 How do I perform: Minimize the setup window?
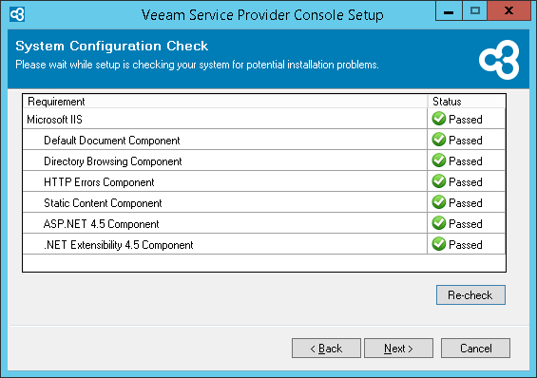coord(449,11)
